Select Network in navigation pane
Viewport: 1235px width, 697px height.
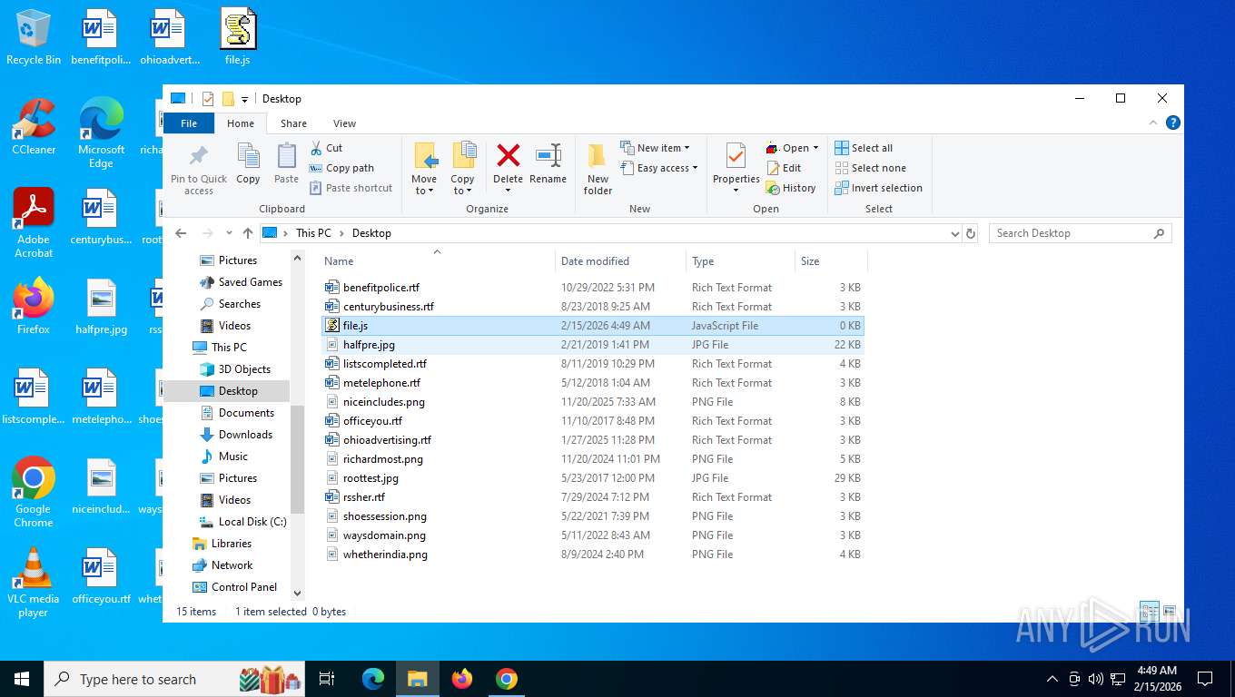click(222, 565)
